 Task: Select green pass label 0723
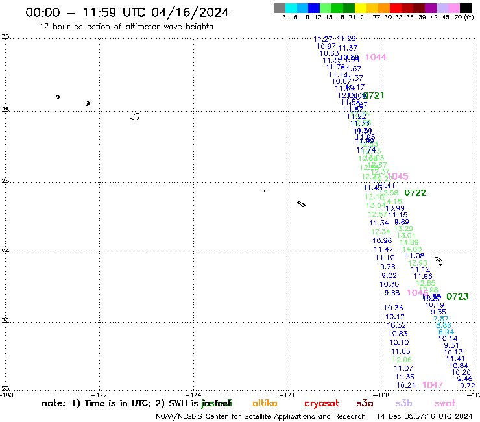(x=457, y=297)
